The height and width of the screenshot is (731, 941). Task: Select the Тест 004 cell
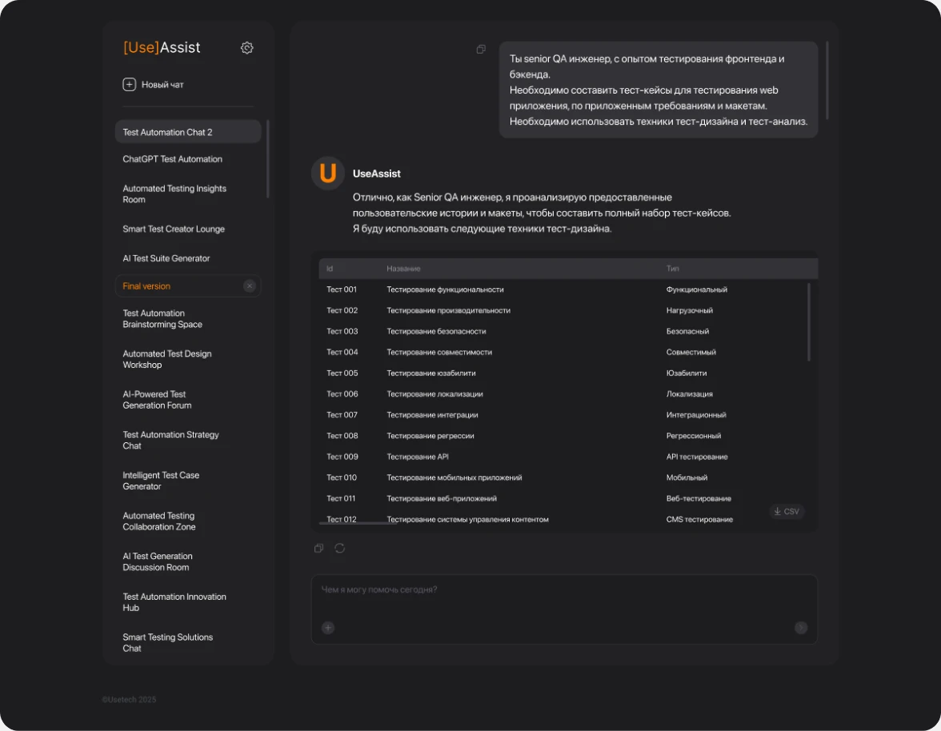pos(342,352)
